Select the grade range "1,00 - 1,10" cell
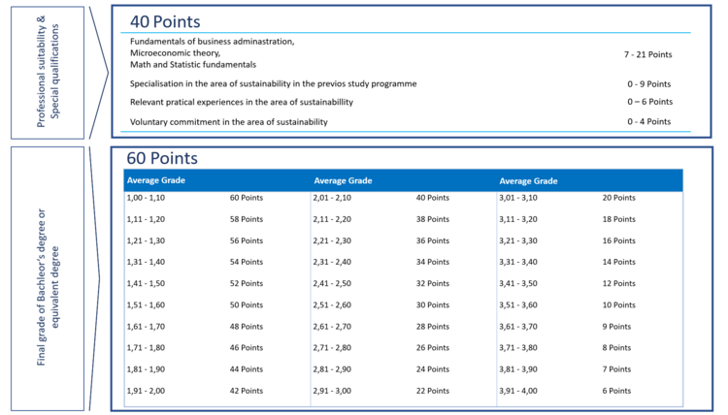The image size is (728, 415). 147,198
